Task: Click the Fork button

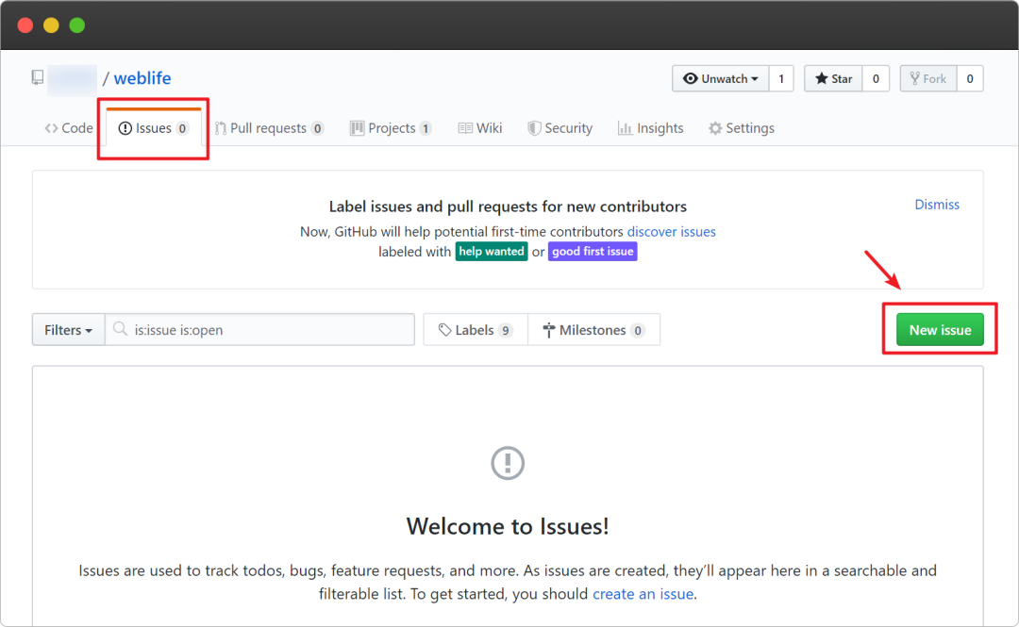Action: pyautogui.click(x=928, y=78)
